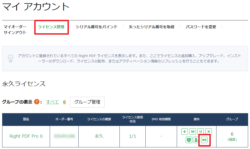Click the MSI installer icon
This screenshot has width=250, height=149.
(204, 140)
